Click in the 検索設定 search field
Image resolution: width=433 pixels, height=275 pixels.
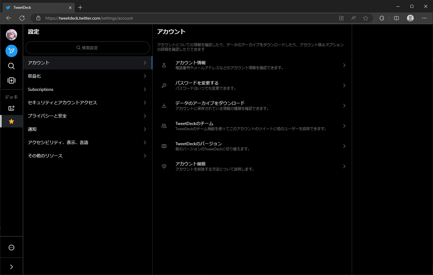pyautogui.click(x=87, y=48)
